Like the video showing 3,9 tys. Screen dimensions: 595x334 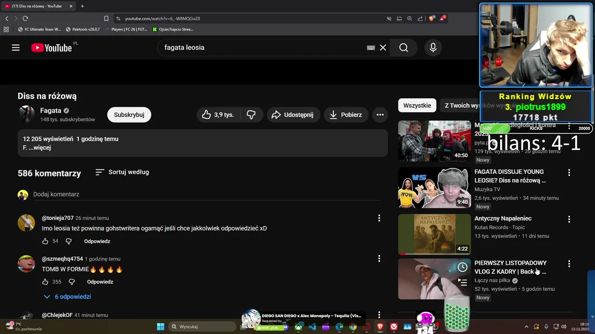point(218,115)
